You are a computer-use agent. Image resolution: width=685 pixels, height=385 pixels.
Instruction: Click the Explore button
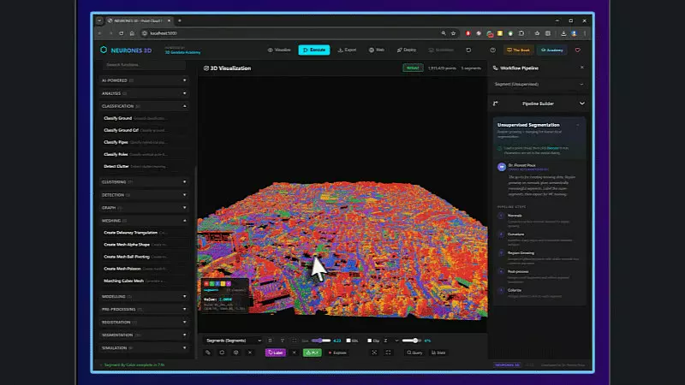(x=337, y=352)
